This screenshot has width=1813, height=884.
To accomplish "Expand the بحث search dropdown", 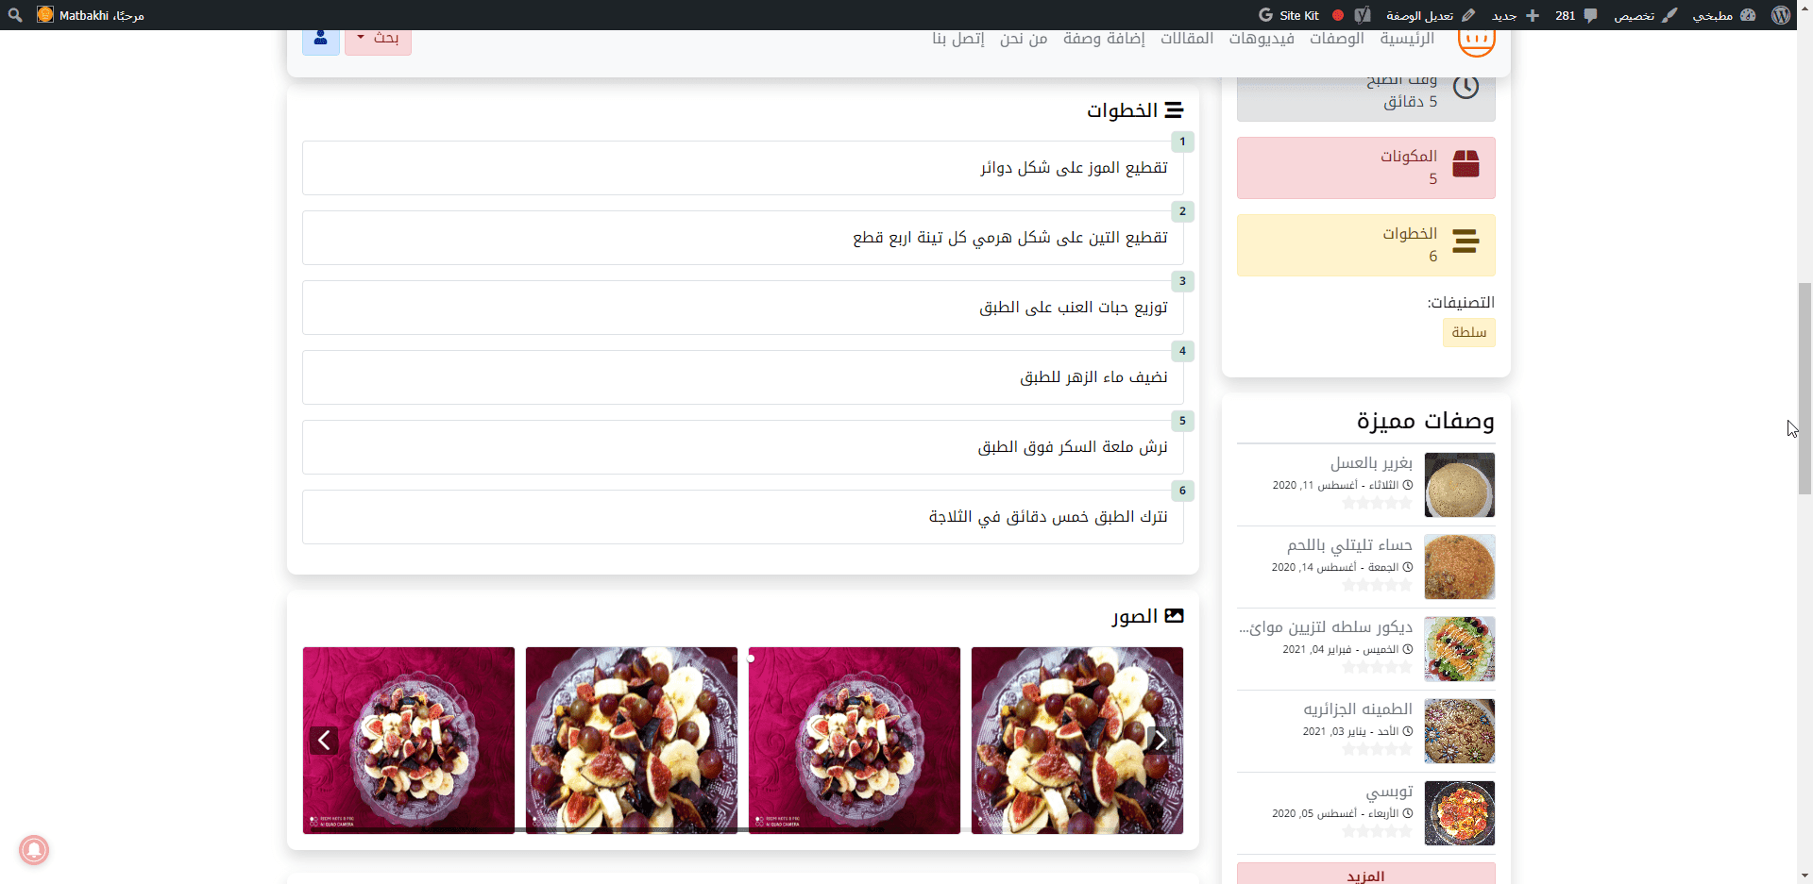I will point(378,39).
